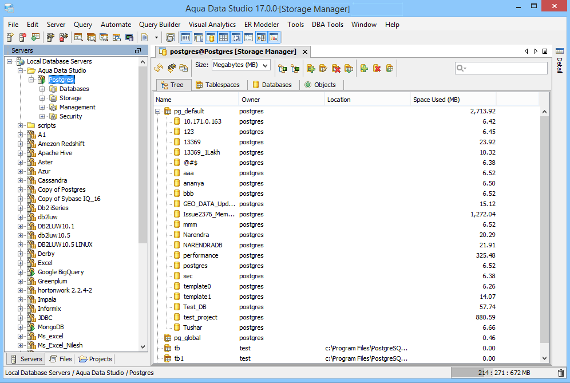Open the Visual Analytics menu
Screen dimensions: 570x383
pyautogui.click(x=212, y=25)
